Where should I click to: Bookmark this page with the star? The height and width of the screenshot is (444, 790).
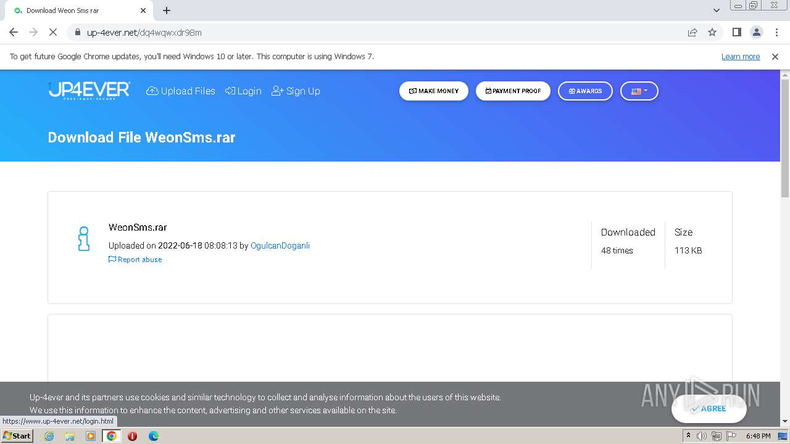[x=712, y=32]
